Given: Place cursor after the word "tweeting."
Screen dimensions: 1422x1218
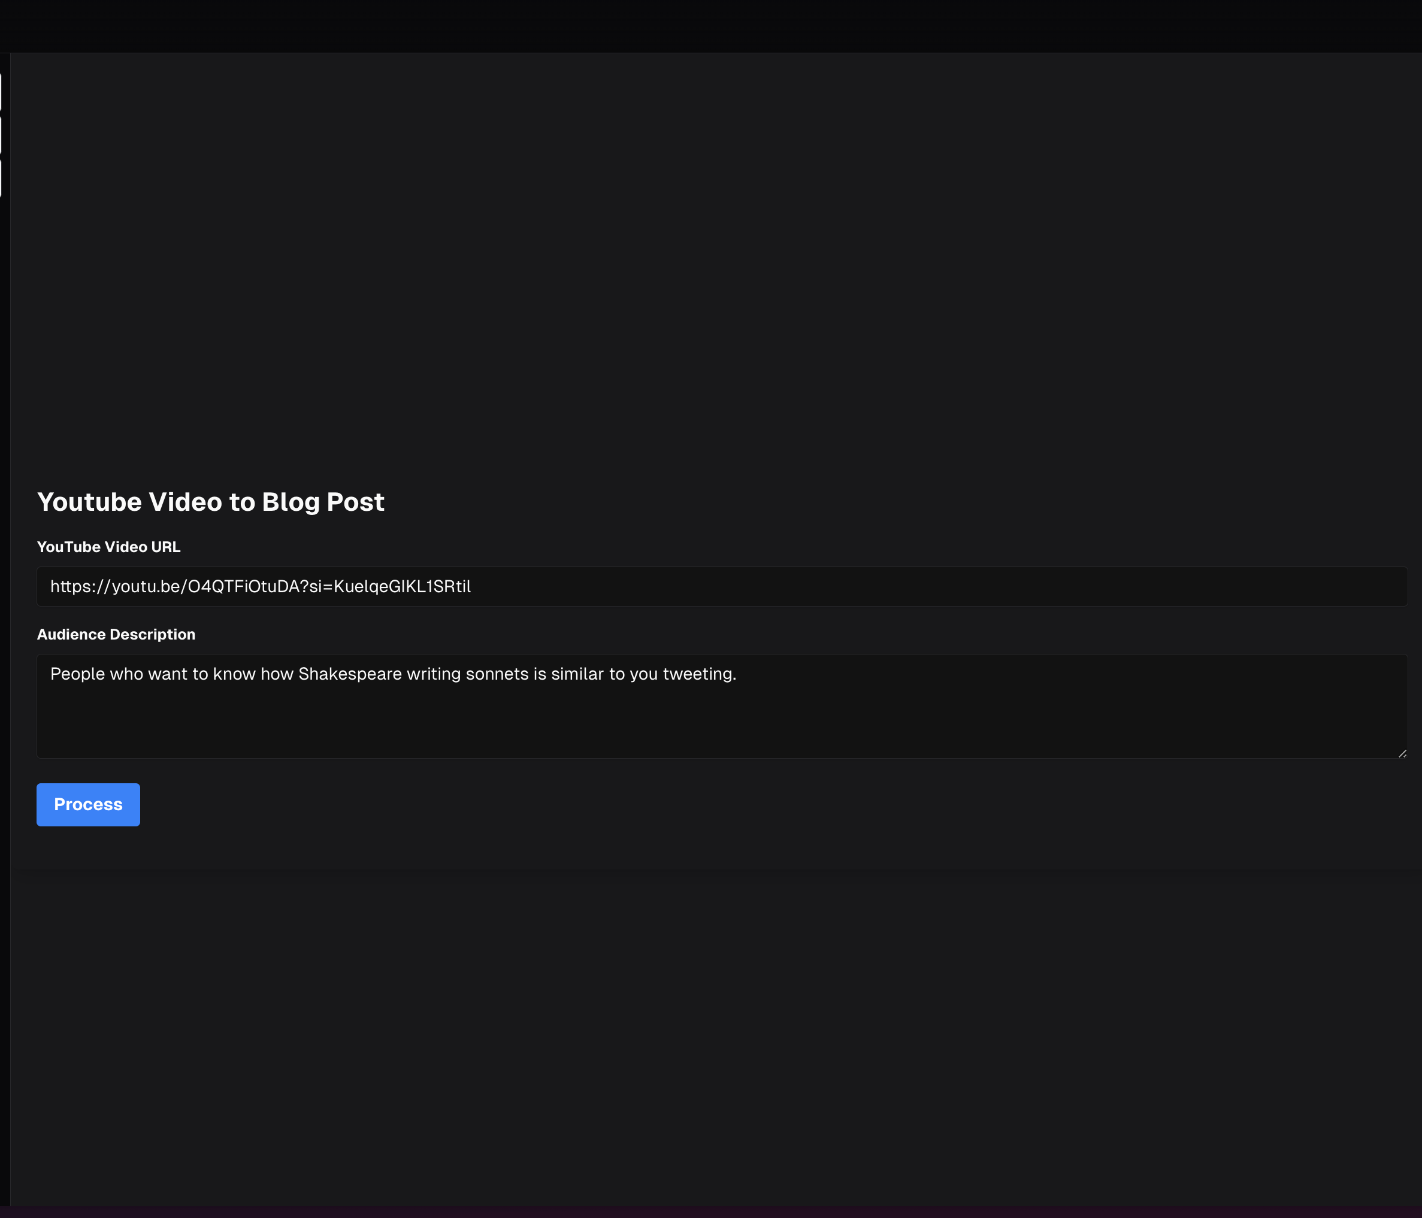Looking at the screenshot, I should pos(738,674).
